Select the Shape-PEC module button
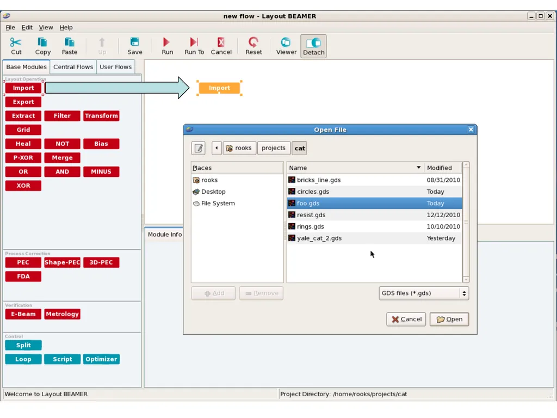The image size is (557, 418). coord(62,262)
